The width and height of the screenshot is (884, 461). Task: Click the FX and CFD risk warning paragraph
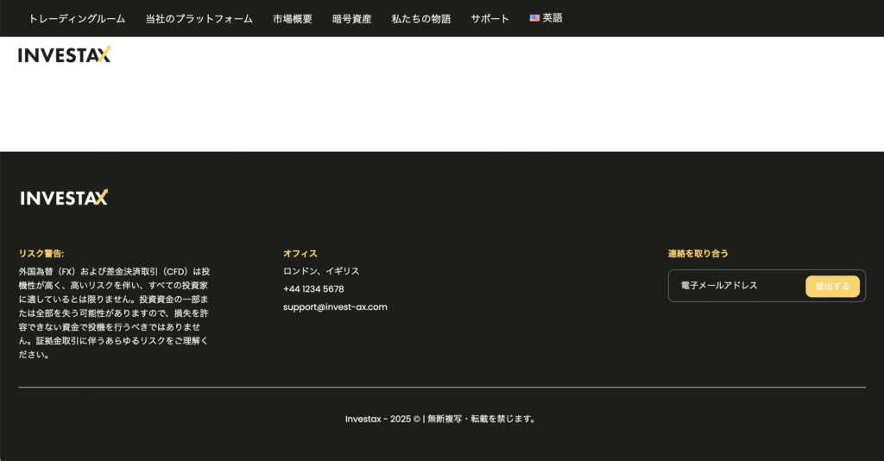coord(114,313)
